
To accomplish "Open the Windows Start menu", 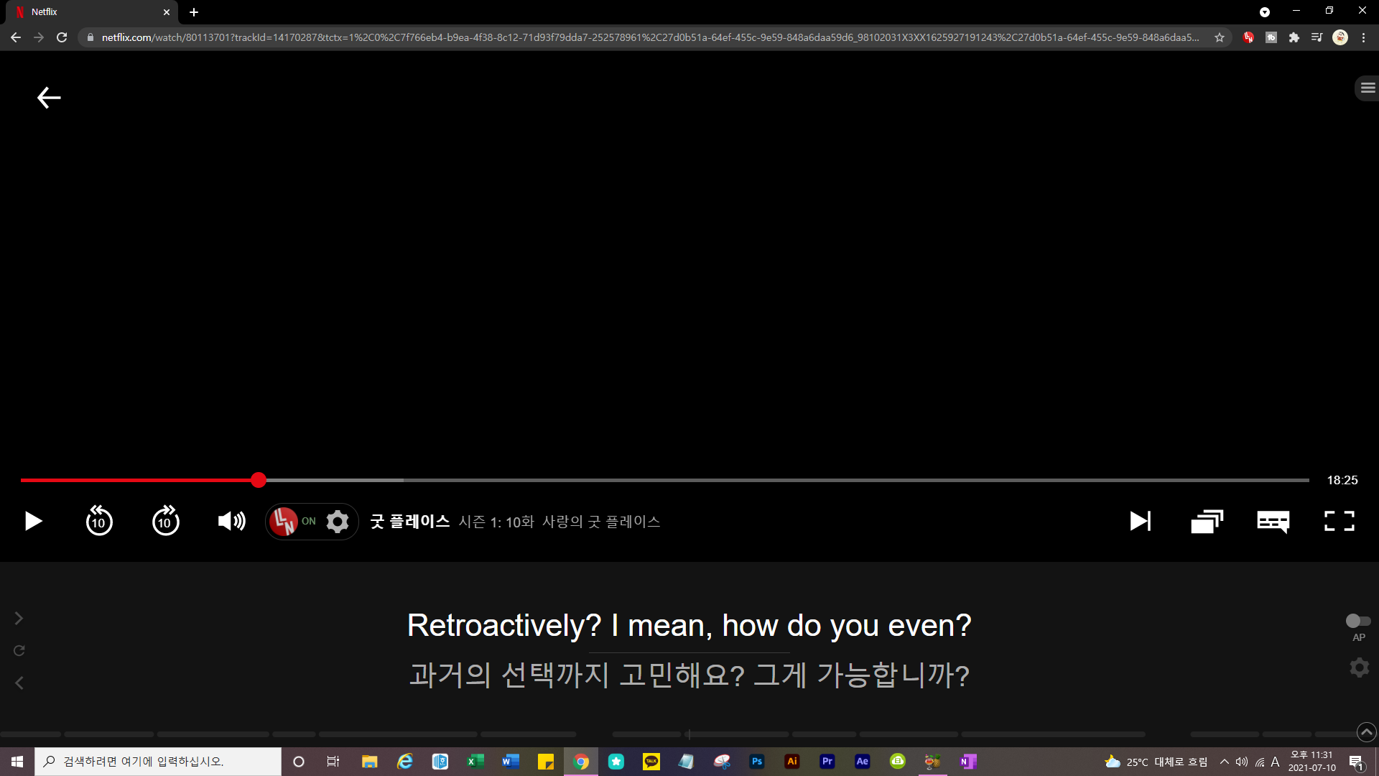I will point(17,761).
